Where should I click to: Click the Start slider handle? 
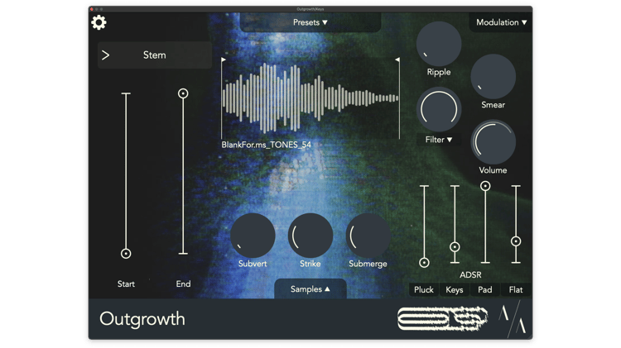[126, 254]
